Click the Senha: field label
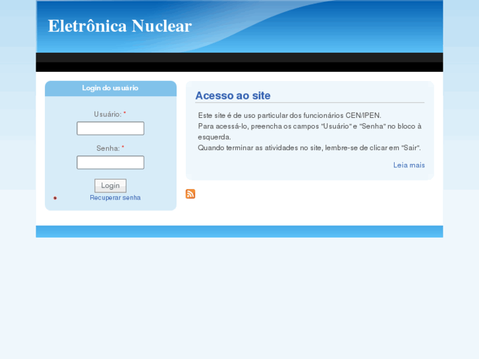The width and height of the screenshot is (479, 359). 108,148
